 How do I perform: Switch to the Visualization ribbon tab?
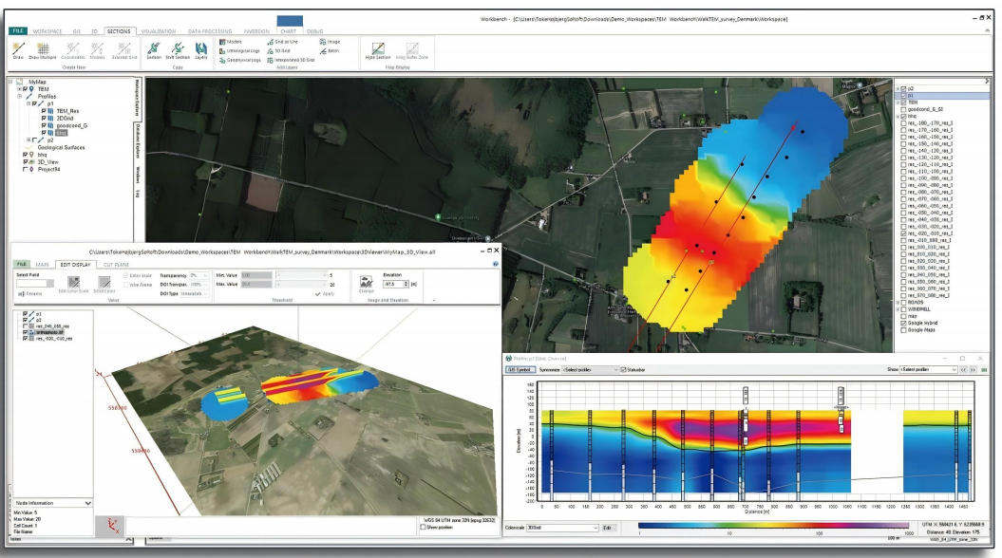tap(158, 31)
